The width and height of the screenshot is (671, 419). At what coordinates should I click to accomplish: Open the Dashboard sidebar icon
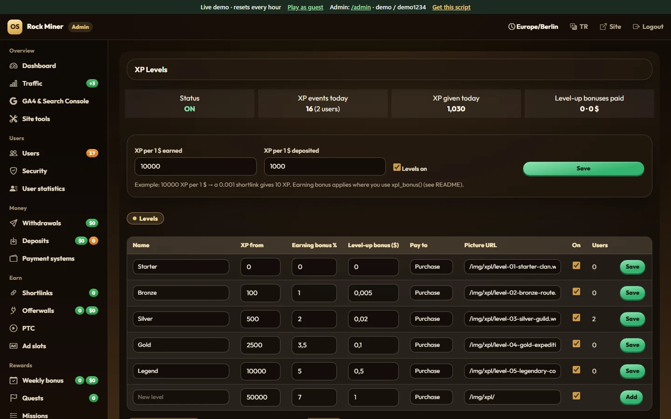pyautogui.click(x=14, y=66)
